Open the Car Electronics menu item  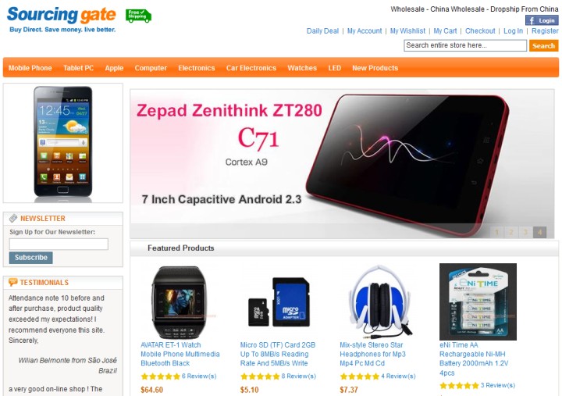[x=251, y=68]
